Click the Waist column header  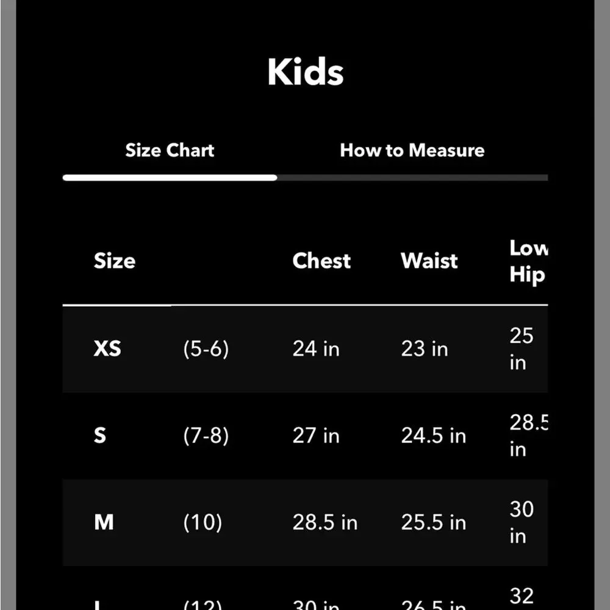pos(429,260)
